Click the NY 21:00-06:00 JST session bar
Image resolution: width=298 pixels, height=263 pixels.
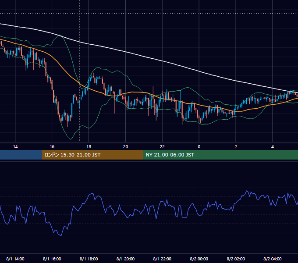[x=220, y=155]
